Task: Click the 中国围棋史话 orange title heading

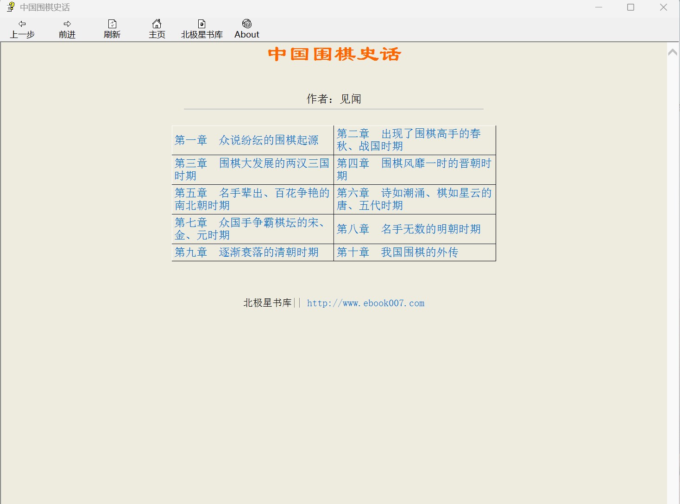Action: pos(334,54)
